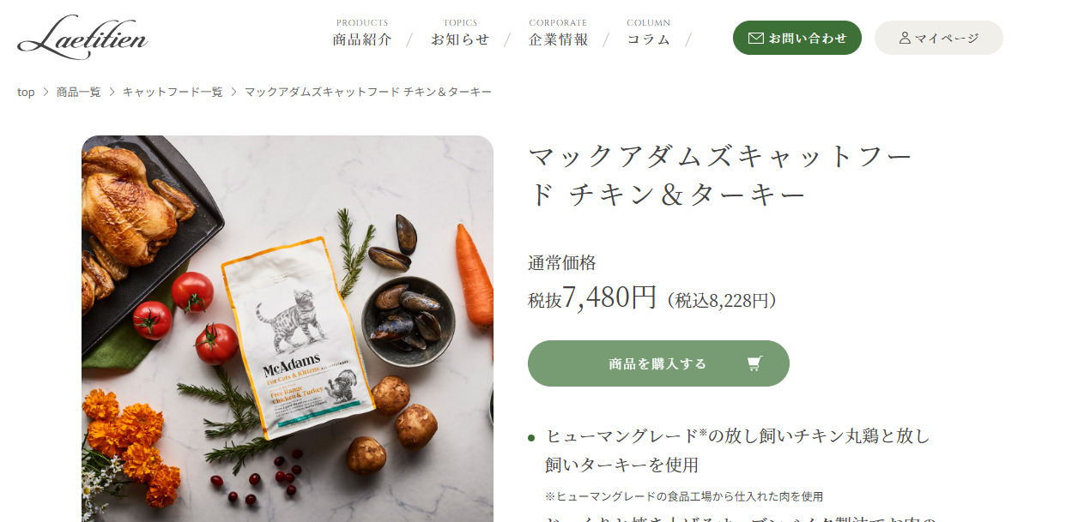Click the chevron after 商品一覧 breadcrumb
1066x522 pixels.
point(112,92)
